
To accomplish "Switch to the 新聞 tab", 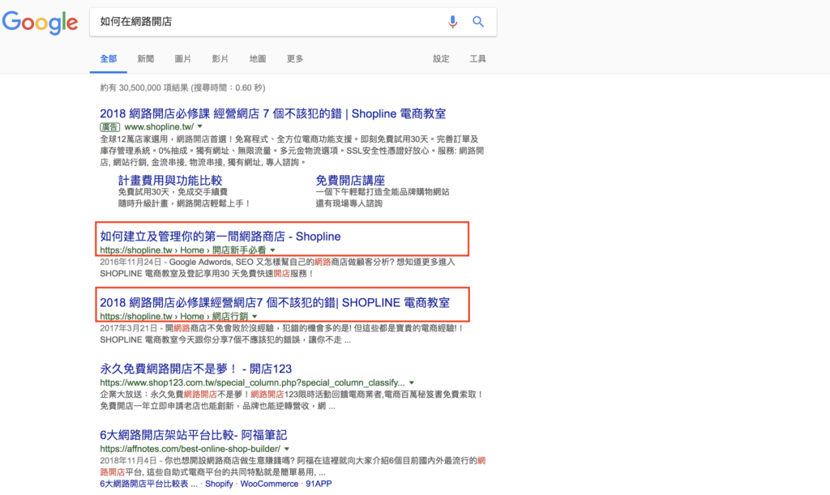I will pyautogui.click(x=146, y=58).
